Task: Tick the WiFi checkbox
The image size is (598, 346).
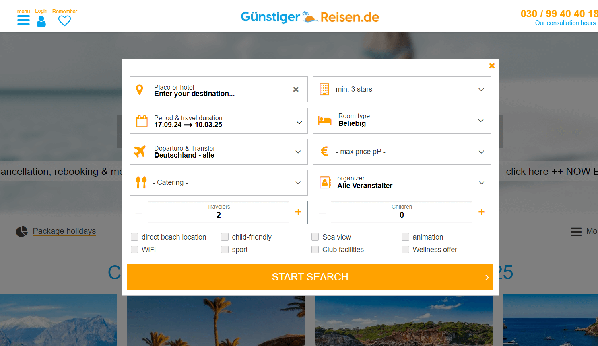Action: click(134, 250)
